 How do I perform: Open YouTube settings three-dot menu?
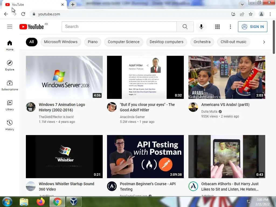point(230,27)
